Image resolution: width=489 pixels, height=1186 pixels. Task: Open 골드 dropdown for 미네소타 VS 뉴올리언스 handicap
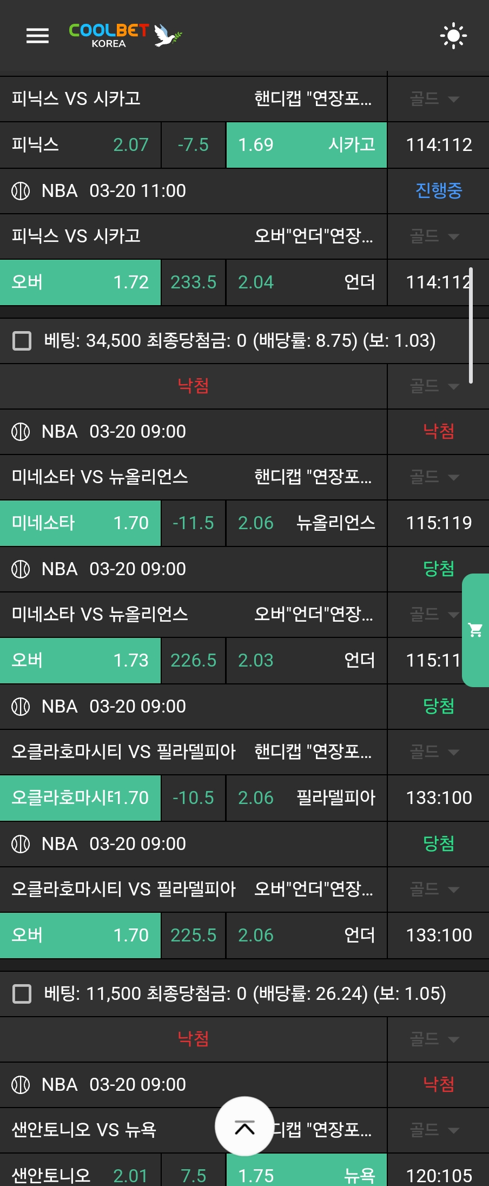pyautogui.click(x=434, y=477)
